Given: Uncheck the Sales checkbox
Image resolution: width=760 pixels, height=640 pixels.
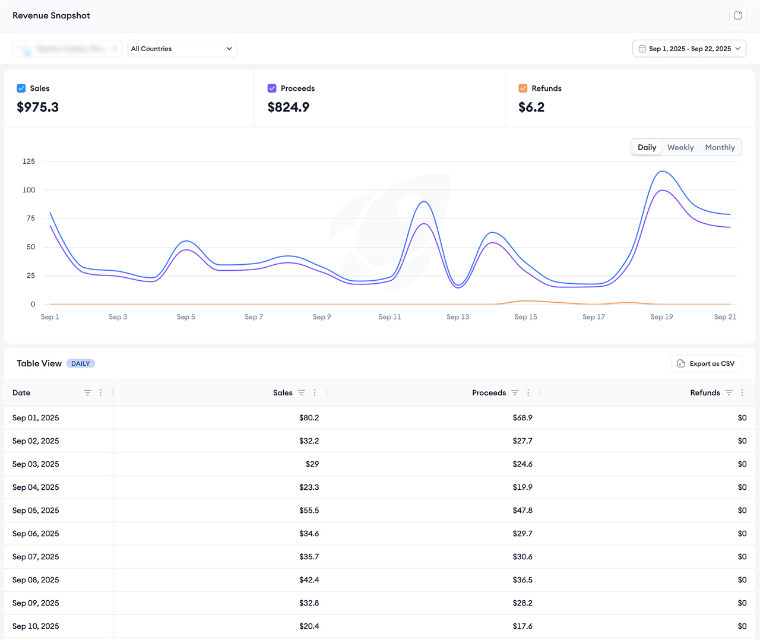Looking at the screenshot, I should (21, 88).
